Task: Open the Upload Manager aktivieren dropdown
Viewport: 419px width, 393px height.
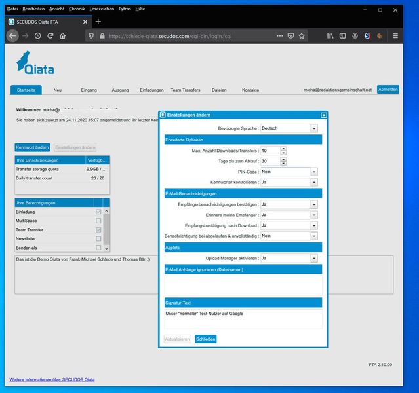Action: pos(314,258)
